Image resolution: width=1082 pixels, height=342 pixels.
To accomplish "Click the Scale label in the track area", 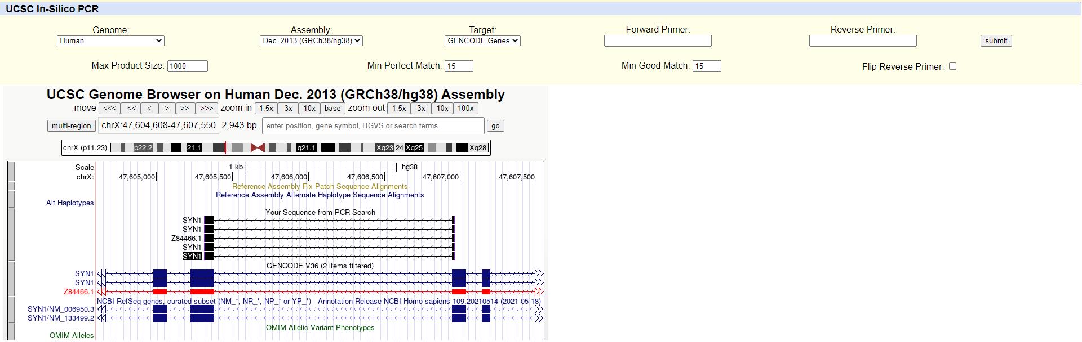I will 85,168.
